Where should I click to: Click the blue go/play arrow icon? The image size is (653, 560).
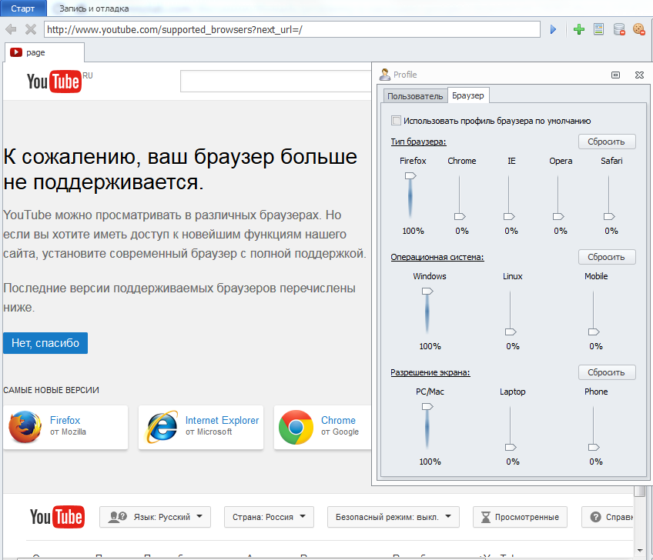(553, 29)
